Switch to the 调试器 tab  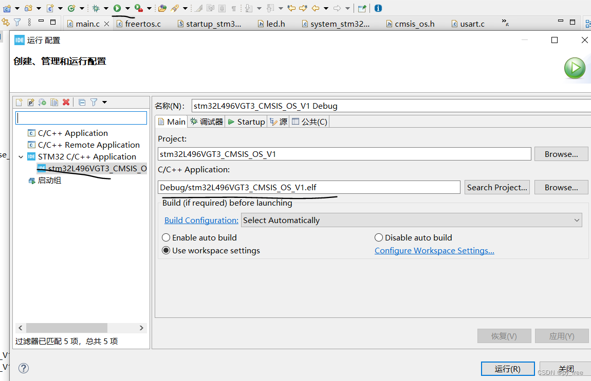207,122
